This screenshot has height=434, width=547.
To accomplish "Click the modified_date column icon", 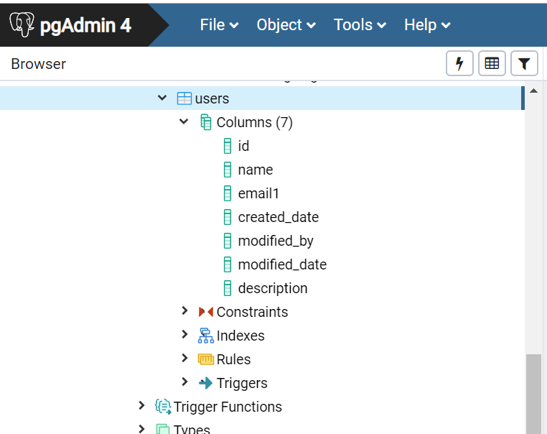I will (x=228, y=264).
